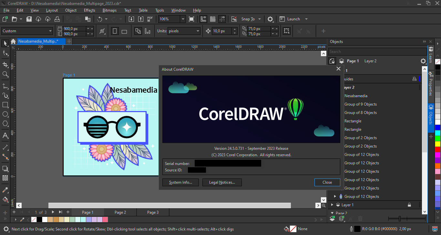The height and width of the screenshot is (235, 441).
Task: Toggle the Show Grid button
Action: [x=213, y=19]
